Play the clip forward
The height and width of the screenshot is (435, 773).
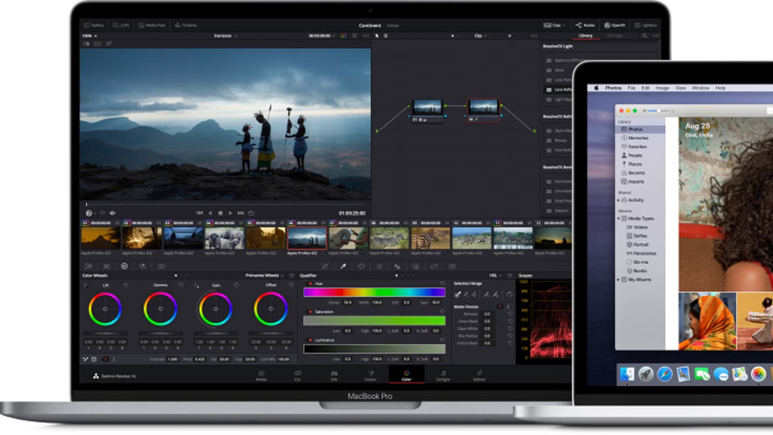(x=230, y=213)
